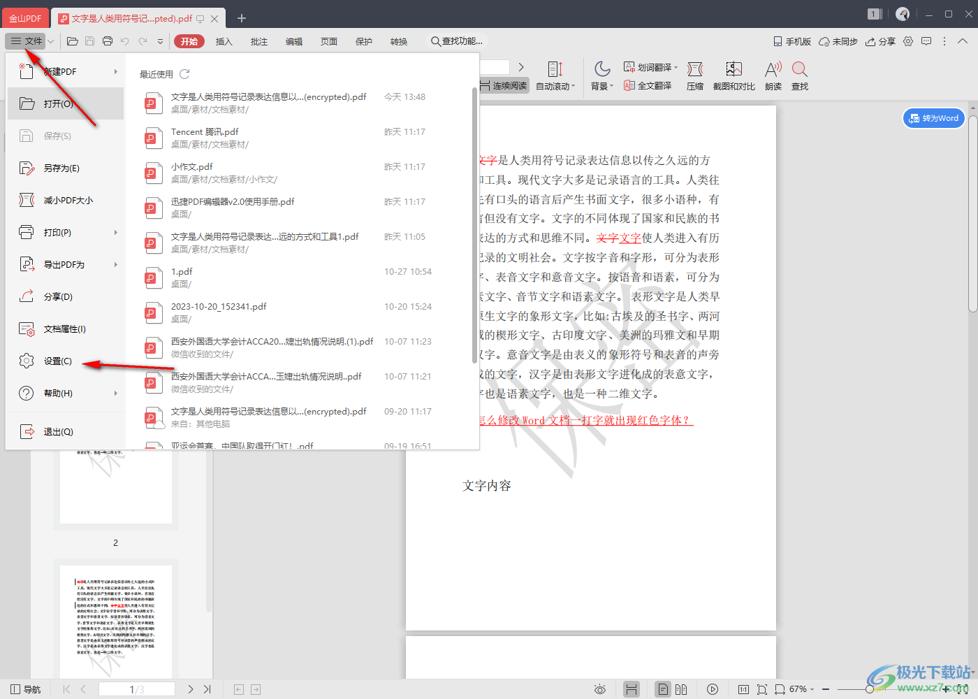Refresh the 最近使用 recent files list

coord(184,74)
